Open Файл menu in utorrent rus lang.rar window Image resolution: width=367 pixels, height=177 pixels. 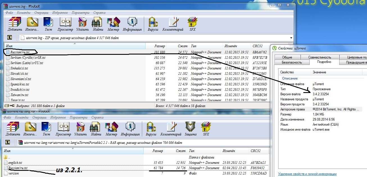click(7, 117)
